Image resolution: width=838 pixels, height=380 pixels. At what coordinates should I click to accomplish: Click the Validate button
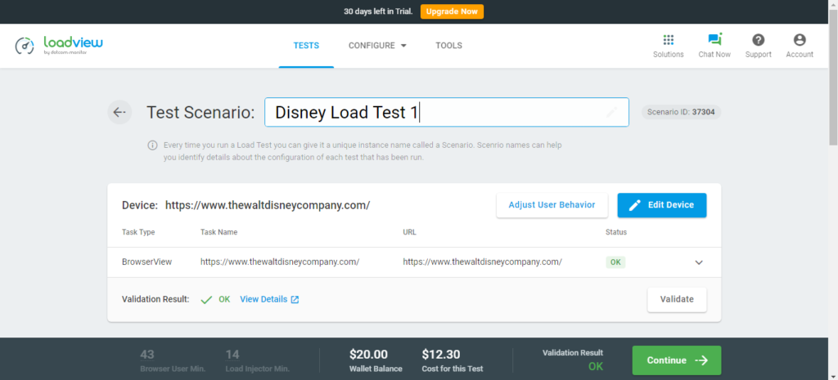677,299
